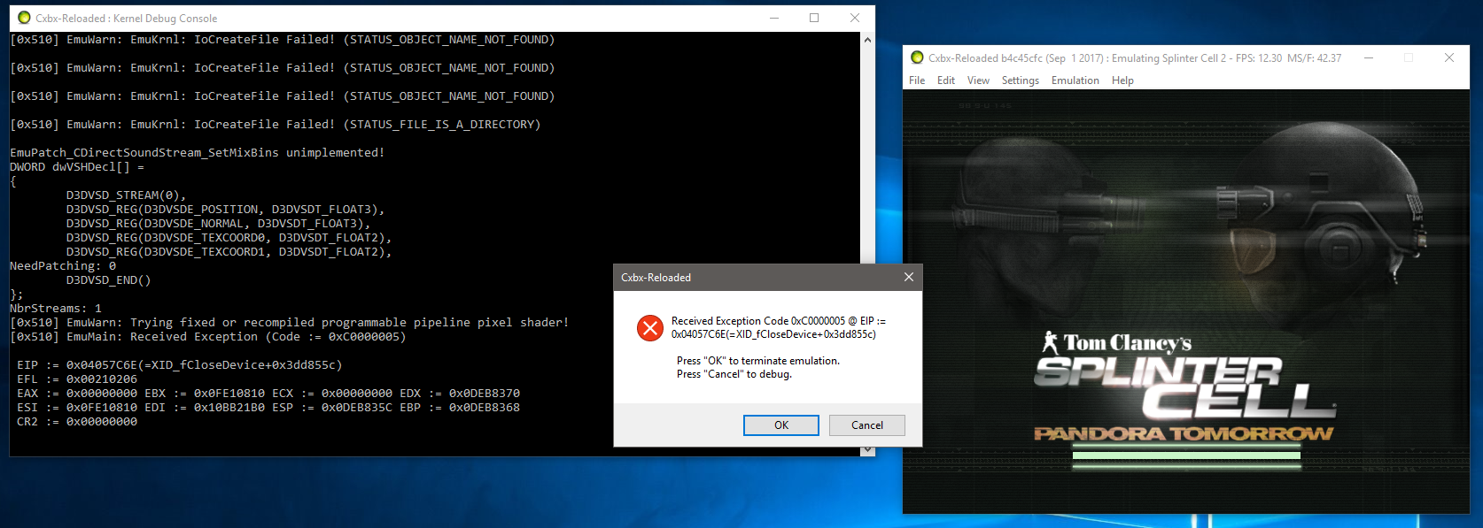Image resolution: width=1483 pixels, height=528 pixels.
Task: Click the 'D3DVSD_END()' console line
Action: 108,280
